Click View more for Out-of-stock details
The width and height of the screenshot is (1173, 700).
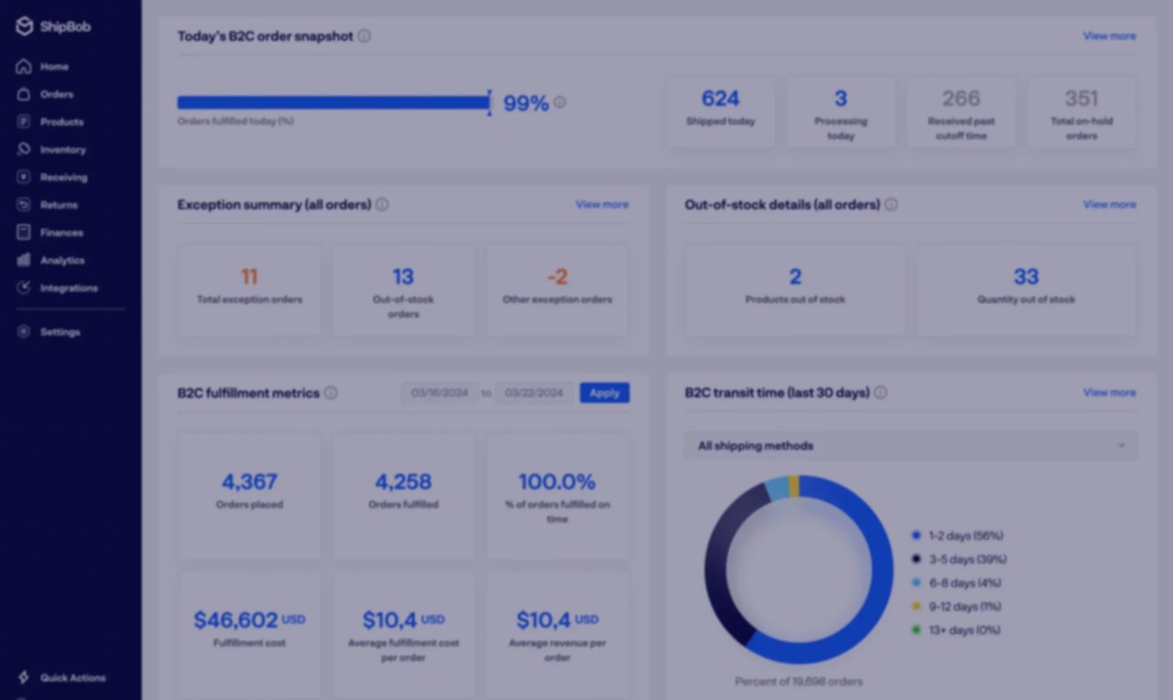(1109, 204)
